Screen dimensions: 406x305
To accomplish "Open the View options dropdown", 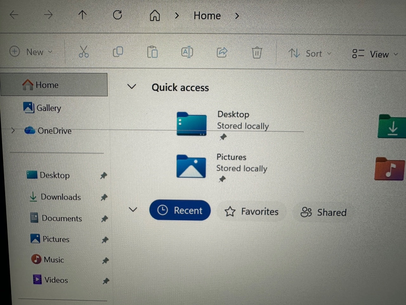I will [x=375, y=54].
